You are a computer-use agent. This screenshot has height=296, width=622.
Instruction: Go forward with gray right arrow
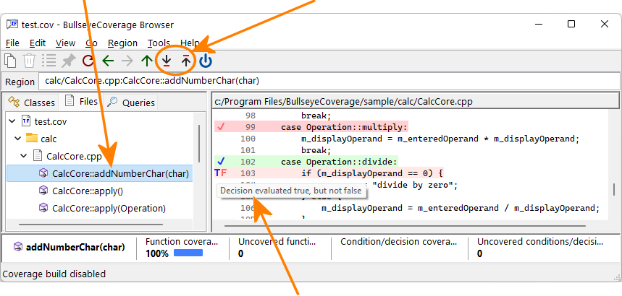127,61
